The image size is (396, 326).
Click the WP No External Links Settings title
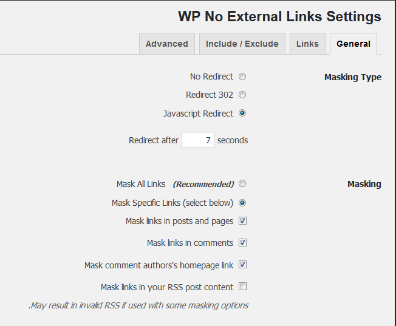[x=279, y=16]
